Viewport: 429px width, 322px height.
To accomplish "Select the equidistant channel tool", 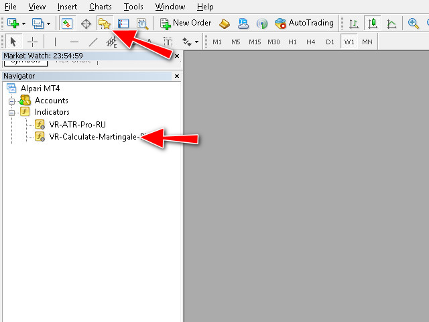I will [111, 42].
